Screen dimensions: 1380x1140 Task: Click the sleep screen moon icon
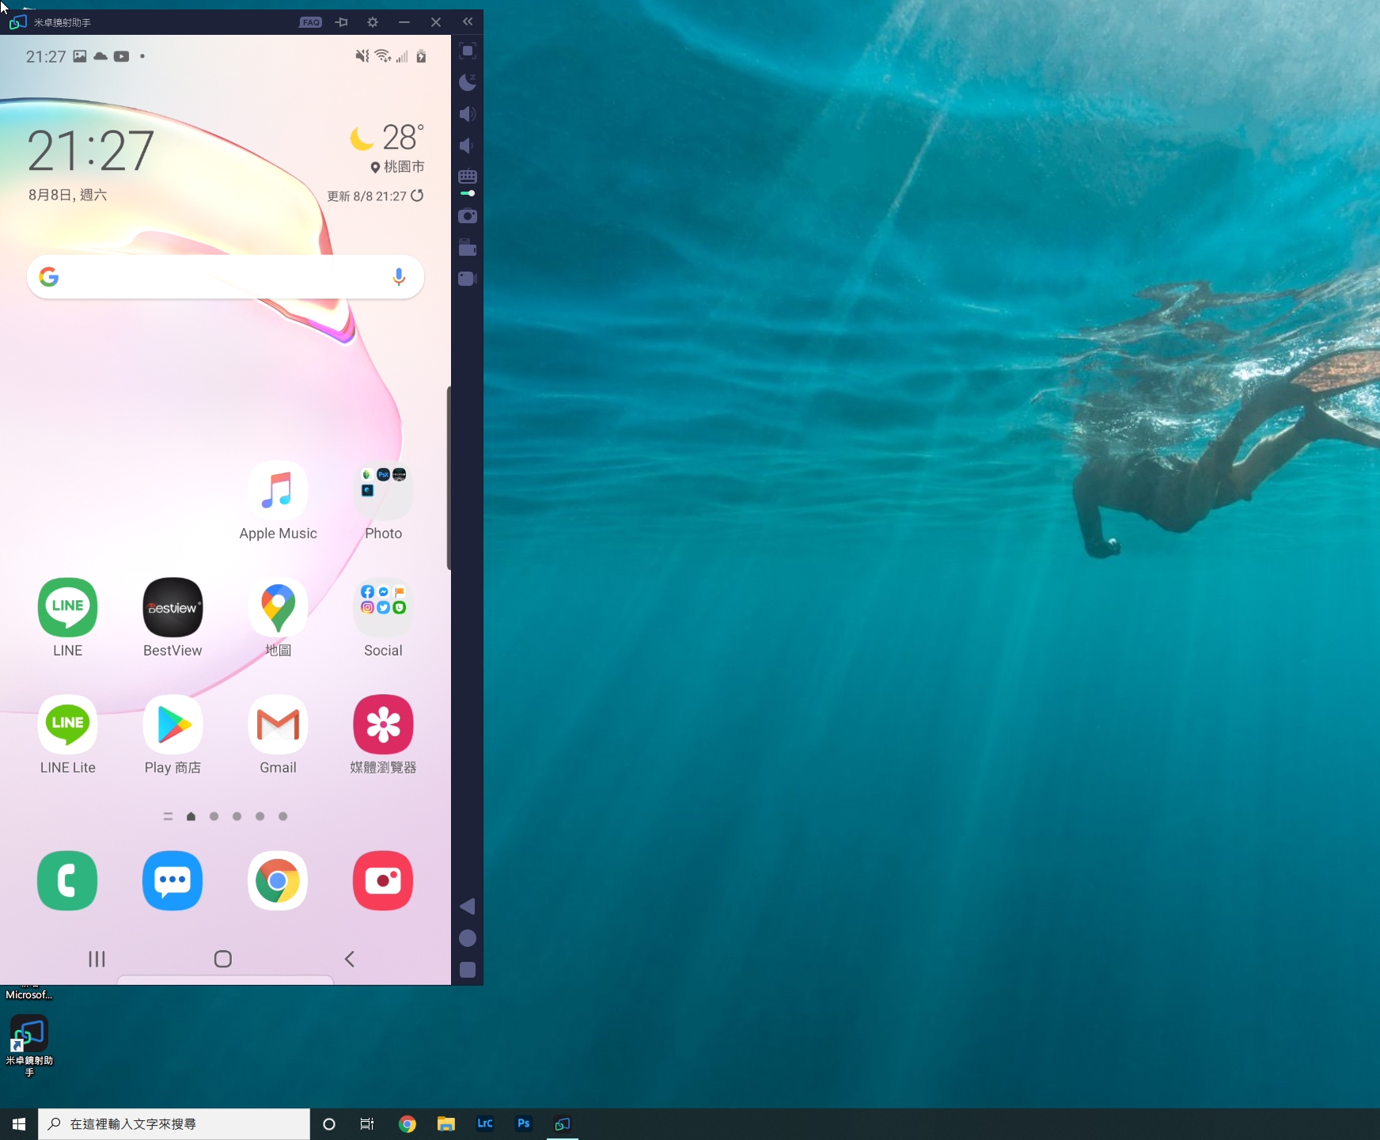pos(468,82)
